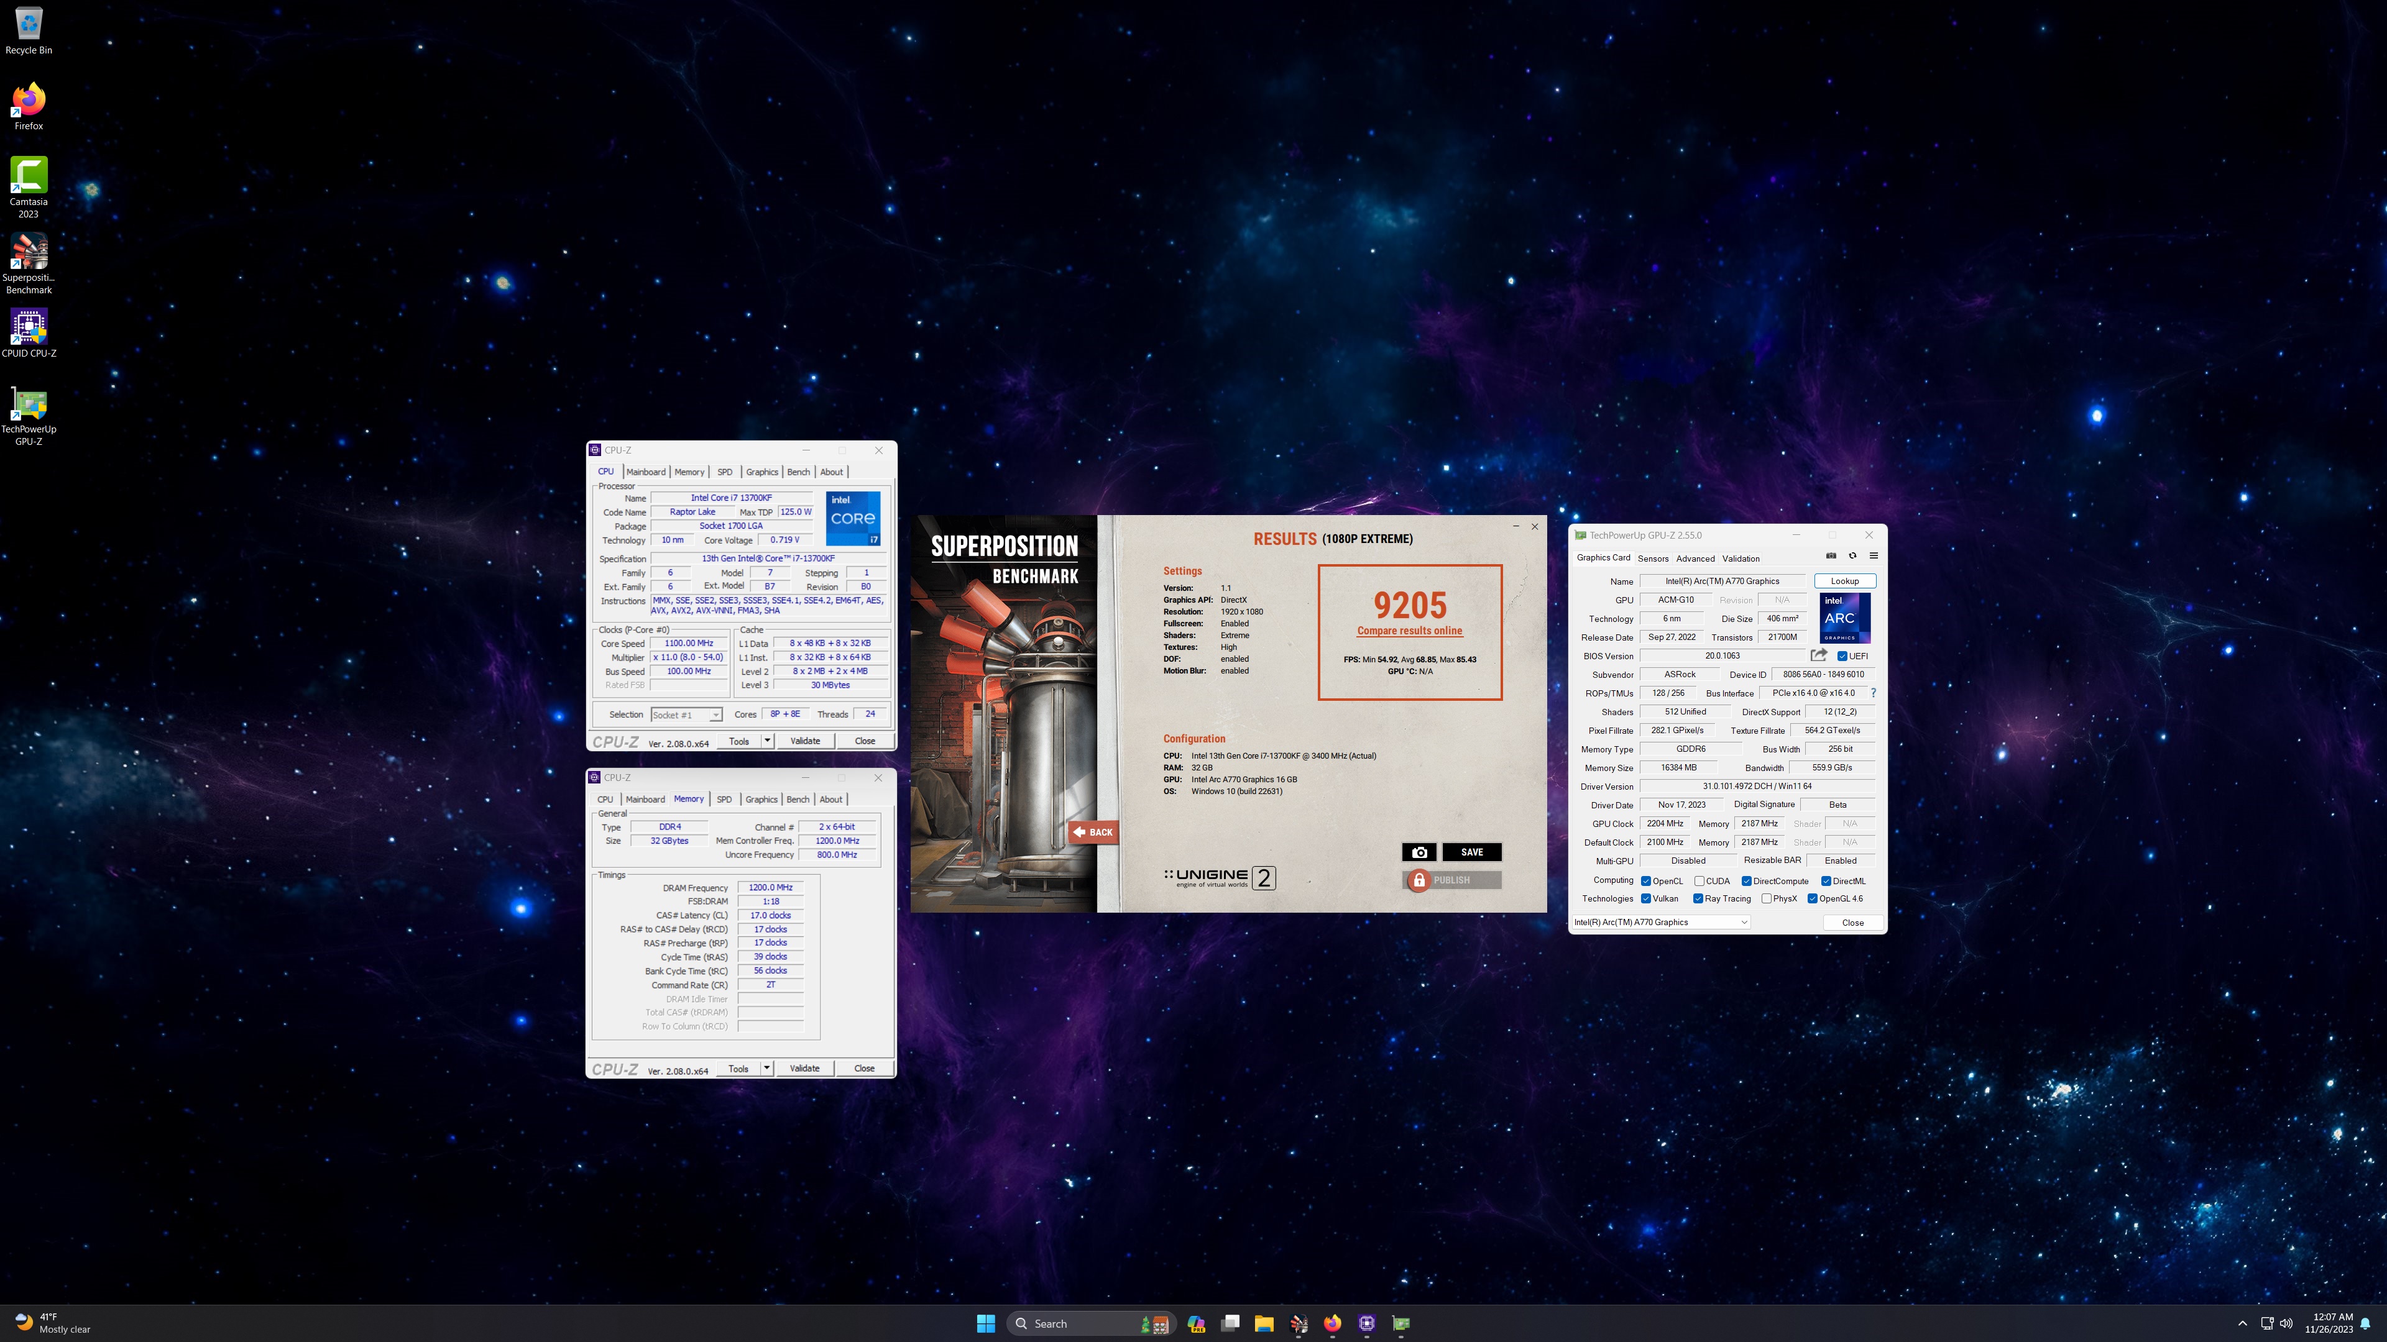Screen dimensions: 2387x1342
Task: Expand Tools dropdown arrow in upper CPU-Z window
Action: [767, 741]
